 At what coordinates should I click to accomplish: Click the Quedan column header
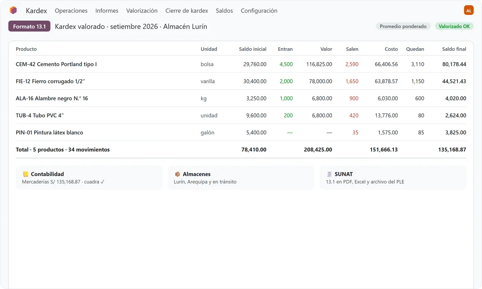coord(415,49)
